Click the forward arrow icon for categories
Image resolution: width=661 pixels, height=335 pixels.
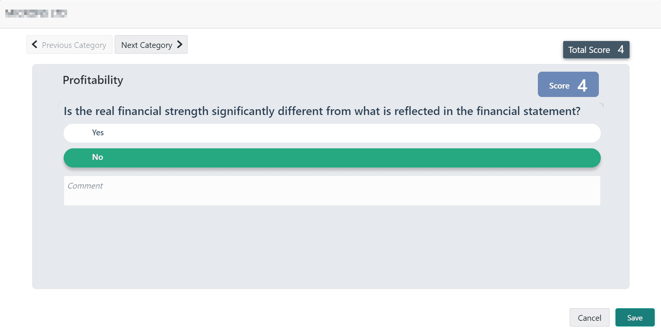tap(179, 44)
